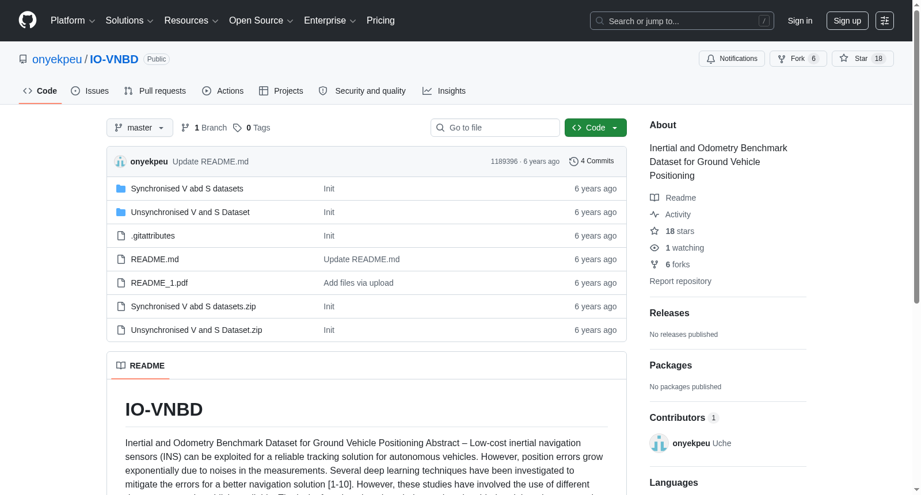Image resolution: width=921 pixels, height=495 pixels.
Task: Click file icon next to README_1.pdf
Action: click(121, 283)
